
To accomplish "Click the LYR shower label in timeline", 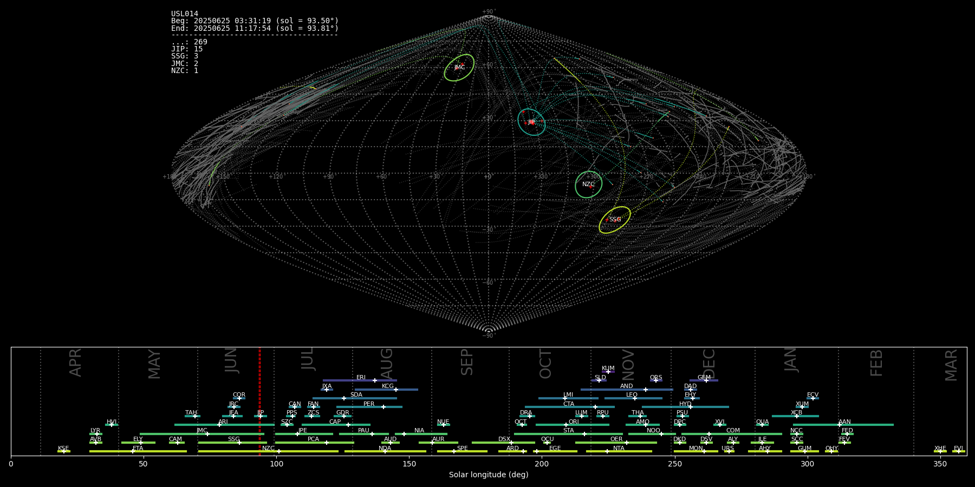I will pos(95,431).
